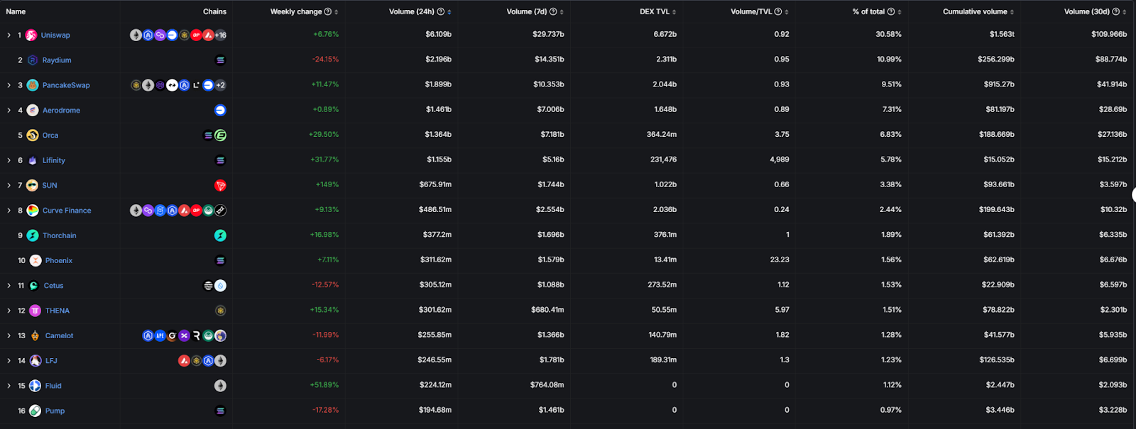Click the +2 chains badge for PancakeSwap
The height and width of the screenshot is (429, 1136).
pyautogui.click(x=220, y=85)
